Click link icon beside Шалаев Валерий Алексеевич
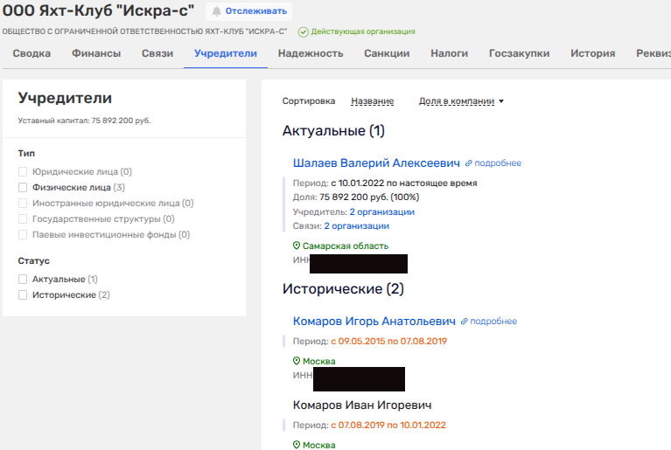The width and height of the screenshot is (671, 450). point(469,163)
